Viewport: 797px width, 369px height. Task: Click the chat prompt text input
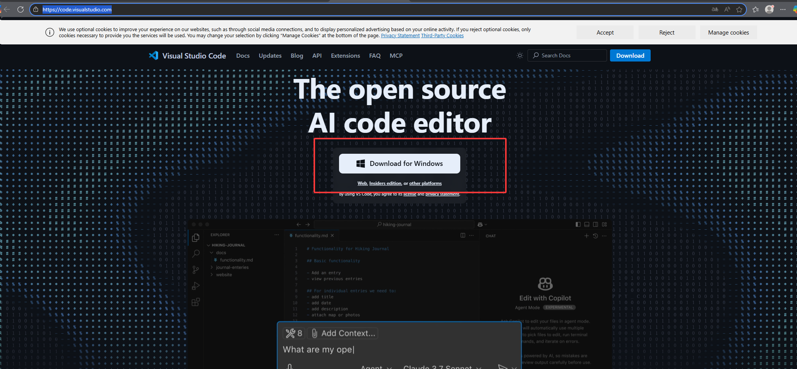point(399,350)
